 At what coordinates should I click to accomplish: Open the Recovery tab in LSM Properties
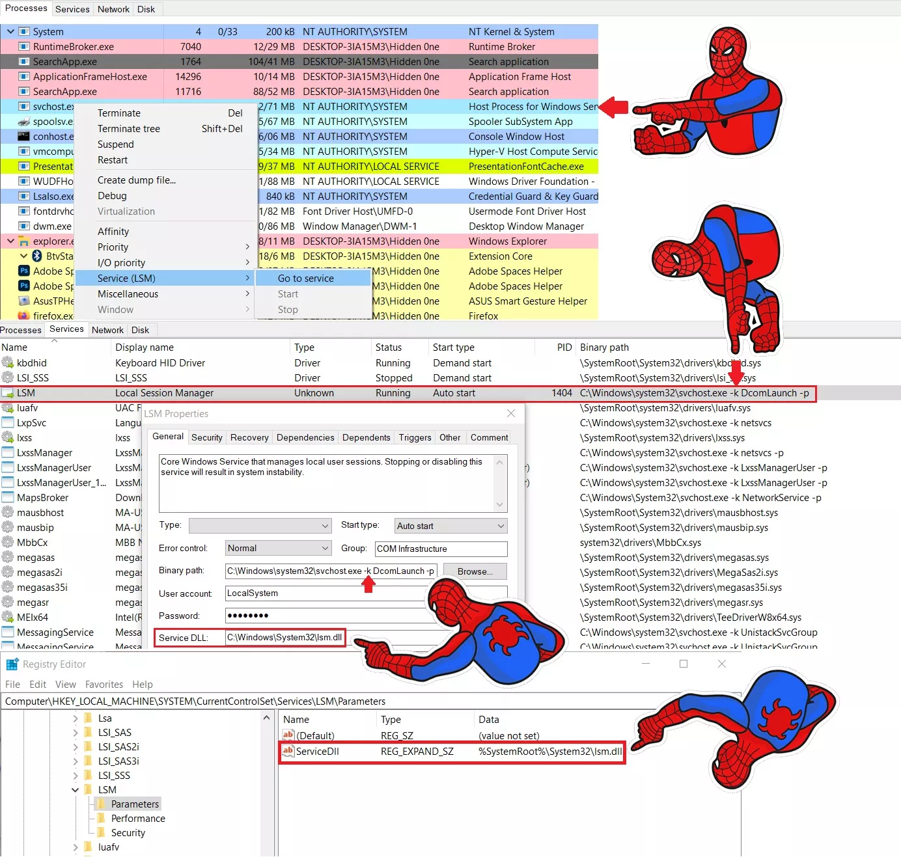249,438
